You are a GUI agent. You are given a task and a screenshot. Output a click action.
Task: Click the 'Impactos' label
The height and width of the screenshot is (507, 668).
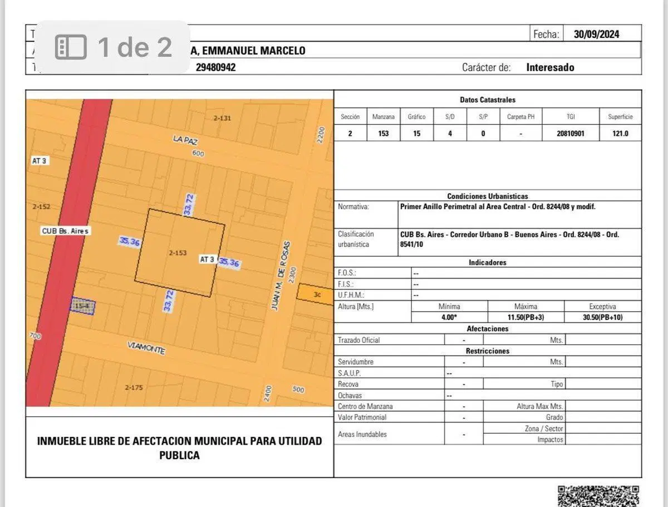pos(551,440)
